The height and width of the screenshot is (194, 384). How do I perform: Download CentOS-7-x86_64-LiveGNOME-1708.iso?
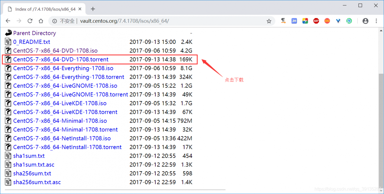[65, 86]
